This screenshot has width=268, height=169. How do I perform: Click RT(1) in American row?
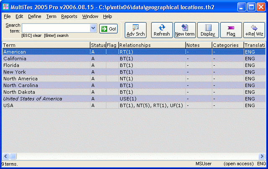coord(126,52)
